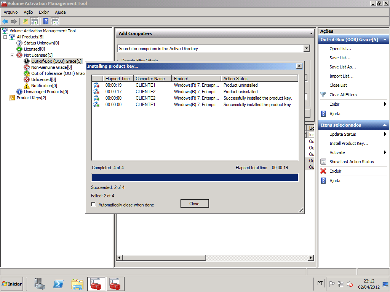Image resolution: width=390 pixels, height=292 pixels.
Task: Toggle the action pane toolbar icon
Action: click(x=55, y=22)
